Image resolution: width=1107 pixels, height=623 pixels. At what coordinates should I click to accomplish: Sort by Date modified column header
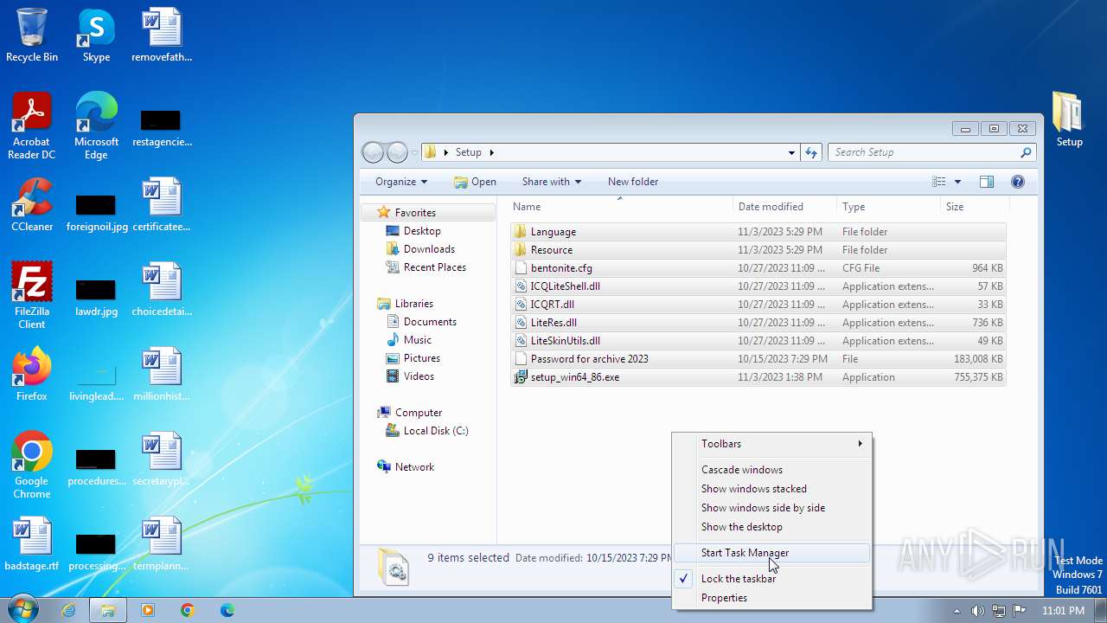(x=784, y=207)
